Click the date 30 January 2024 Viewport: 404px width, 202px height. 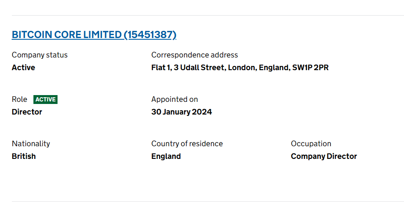(x=181, y=112)
